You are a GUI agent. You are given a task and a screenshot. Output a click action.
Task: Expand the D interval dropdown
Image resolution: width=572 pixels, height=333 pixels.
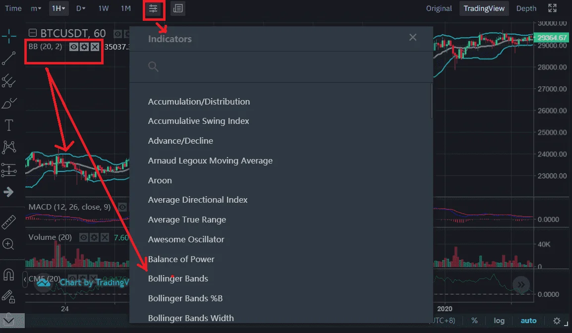coord(81,8)
